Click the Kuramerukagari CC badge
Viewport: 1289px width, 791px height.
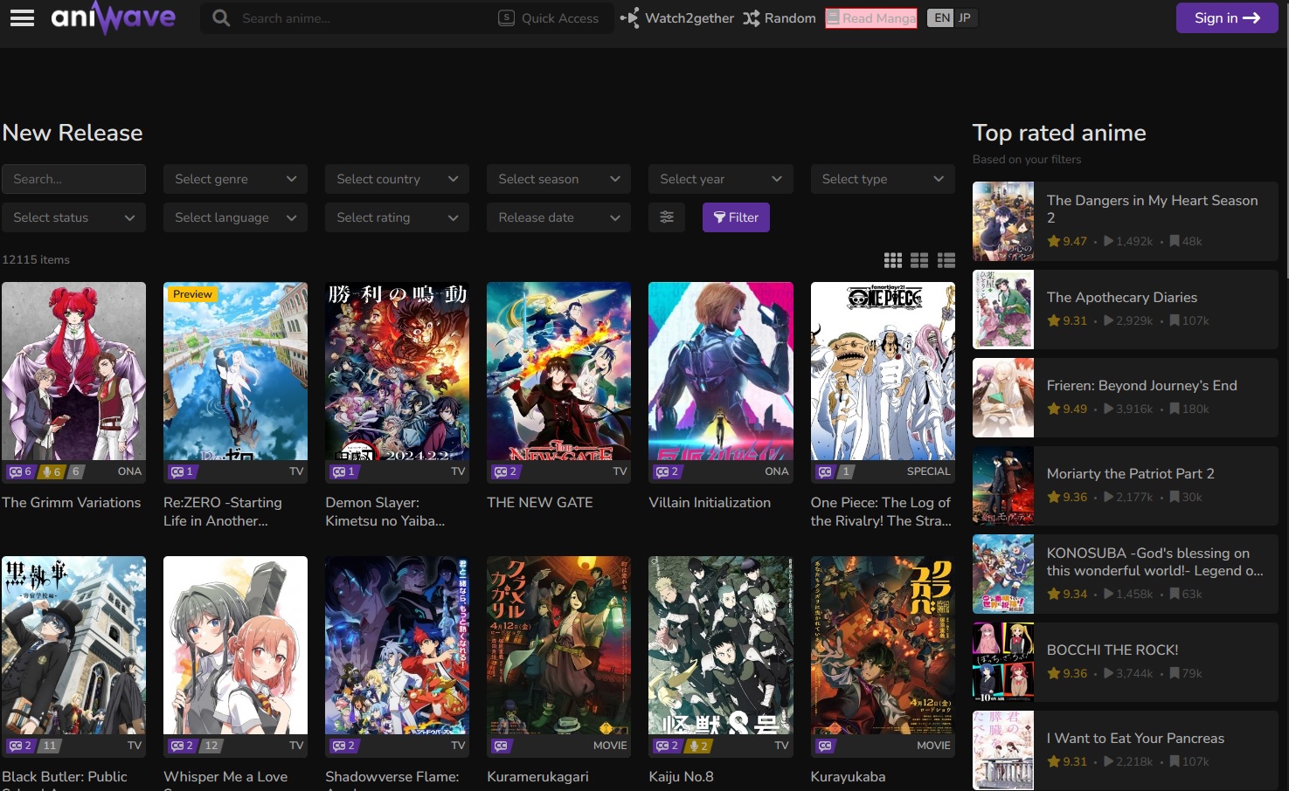coord(501,746)
